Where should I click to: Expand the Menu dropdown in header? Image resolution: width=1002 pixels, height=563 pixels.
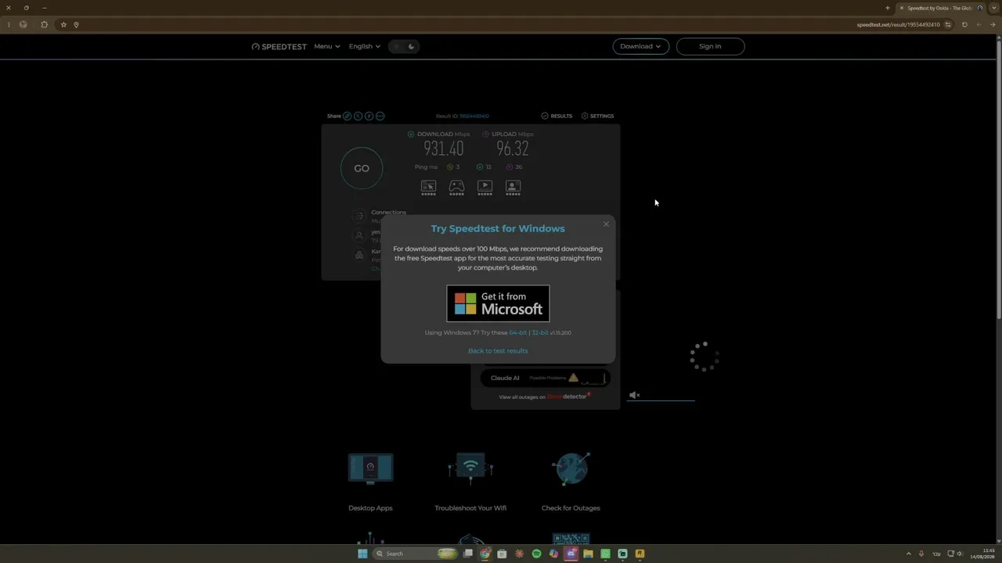pos(327,46)
